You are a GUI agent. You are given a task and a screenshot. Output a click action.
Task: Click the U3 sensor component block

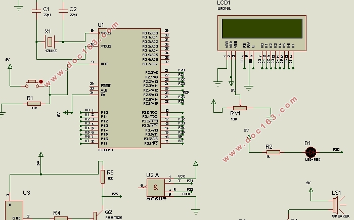tap(14, 210)
